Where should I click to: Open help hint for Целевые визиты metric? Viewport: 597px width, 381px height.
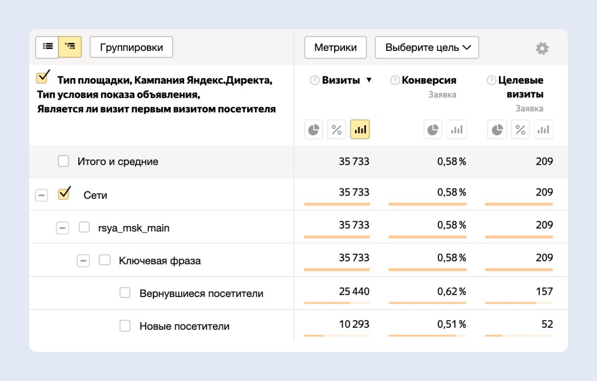[x=491, y=80]
